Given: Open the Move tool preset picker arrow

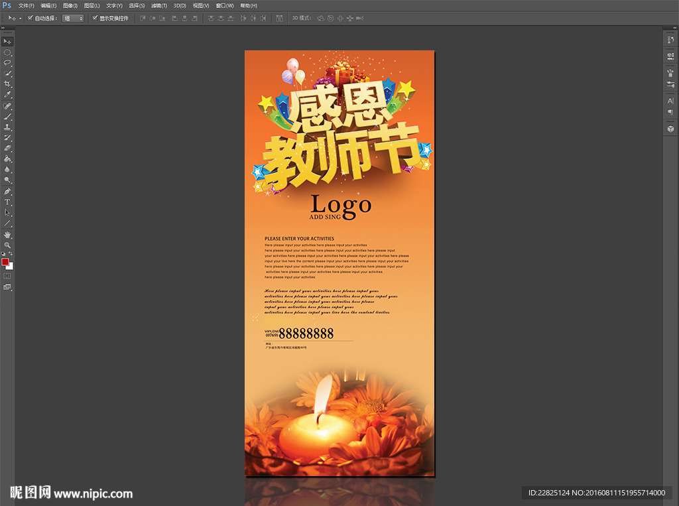Looking at the screenshot, I should tap(20, 18).
